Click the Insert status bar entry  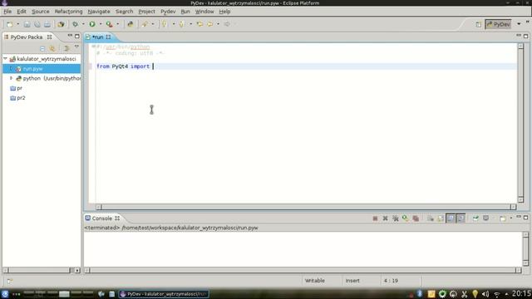352,281
